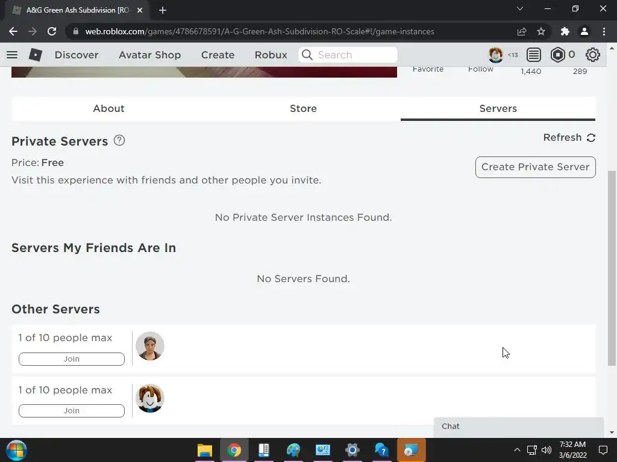
Task: Click the volume speaker tray icon
Action: tap(546, 450)
